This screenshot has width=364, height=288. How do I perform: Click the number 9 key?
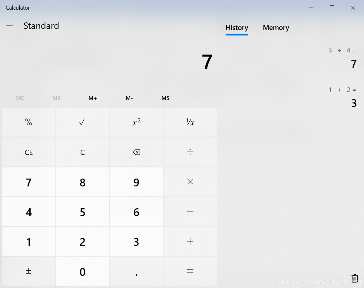(x=136, y=182)
